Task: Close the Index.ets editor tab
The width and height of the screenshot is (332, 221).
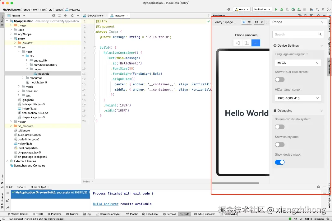Action: point(127,16)
